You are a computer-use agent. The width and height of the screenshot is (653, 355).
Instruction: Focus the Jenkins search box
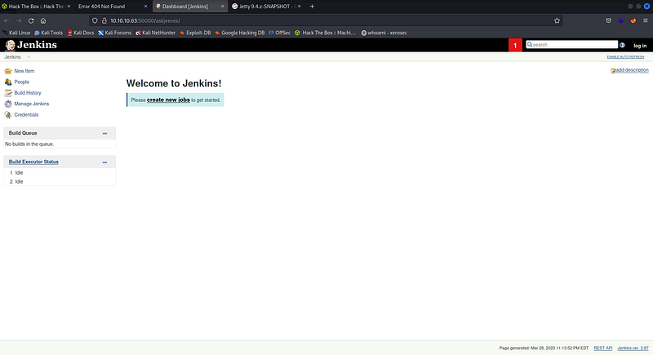click(x=572, y=45)
